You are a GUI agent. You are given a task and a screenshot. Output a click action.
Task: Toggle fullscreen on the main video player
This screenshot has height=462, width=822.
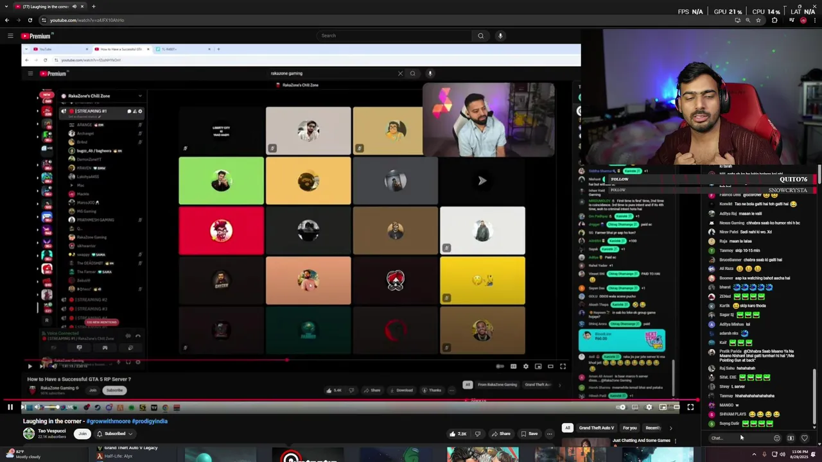point(690,407)
